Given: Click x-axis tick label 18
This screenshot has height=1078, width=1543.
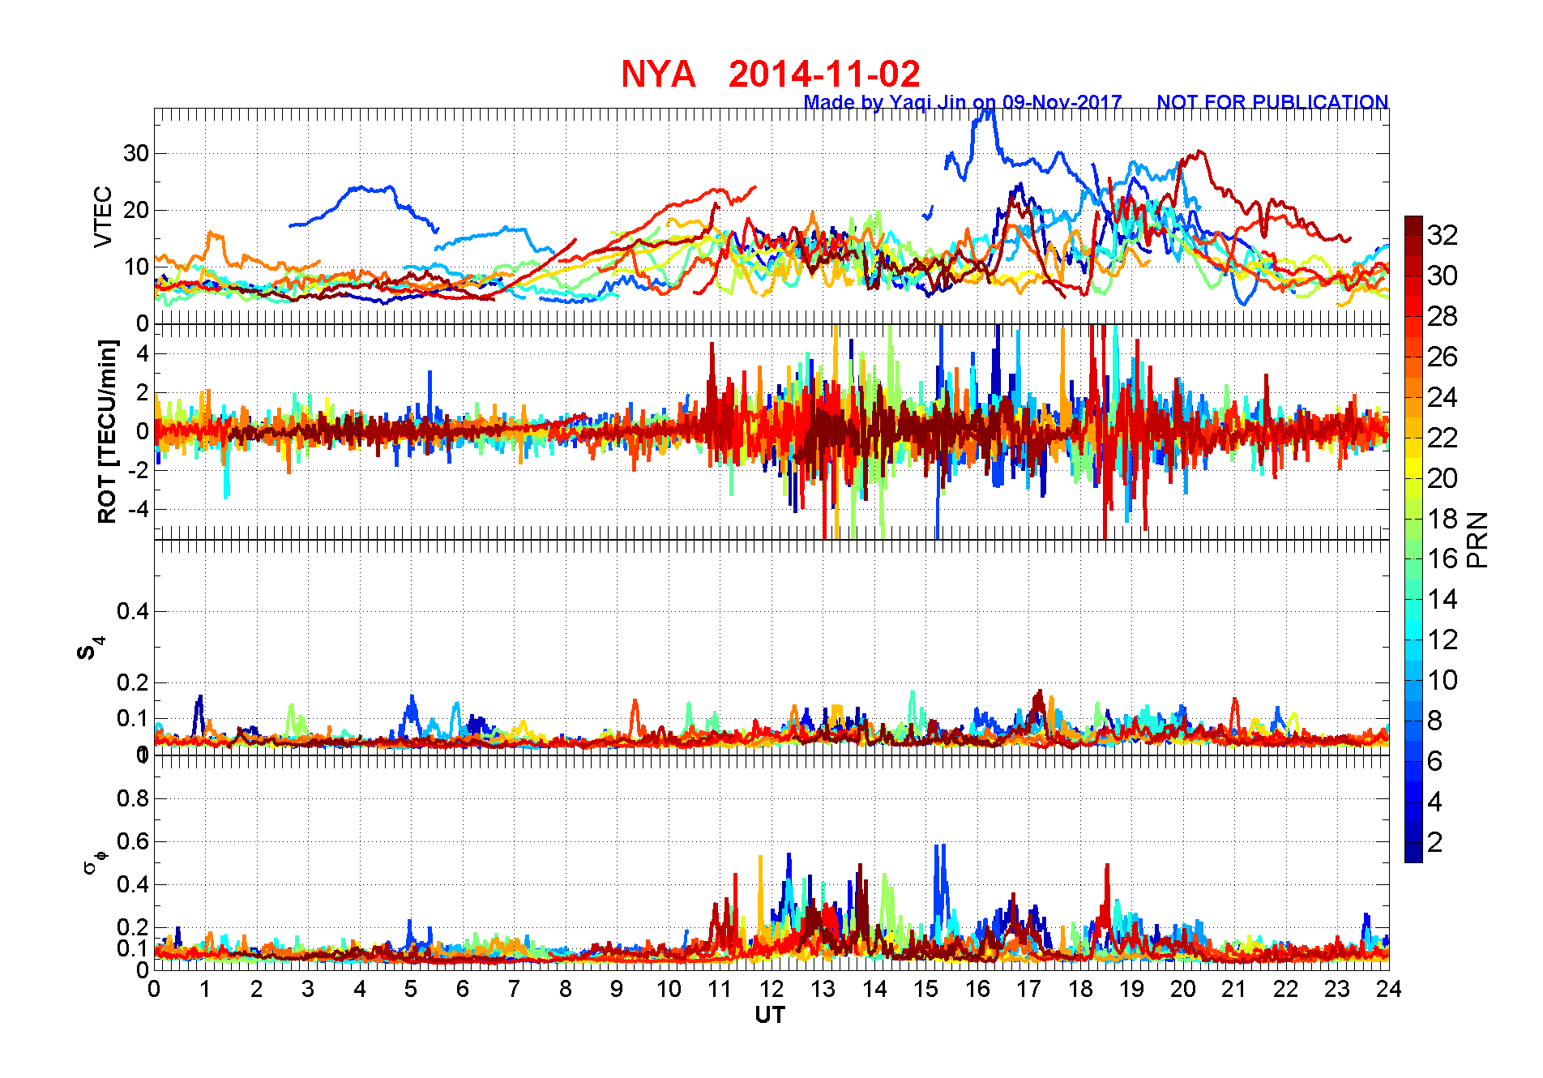Looking at the screenshot, I should (1080, 989).
